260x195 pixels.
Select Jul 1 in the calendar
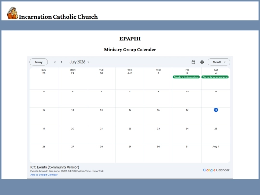(130, 73)
